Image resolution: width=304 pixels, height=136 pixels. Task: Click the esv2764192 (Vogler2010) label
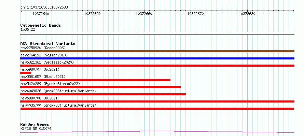[x=44, y=55]
